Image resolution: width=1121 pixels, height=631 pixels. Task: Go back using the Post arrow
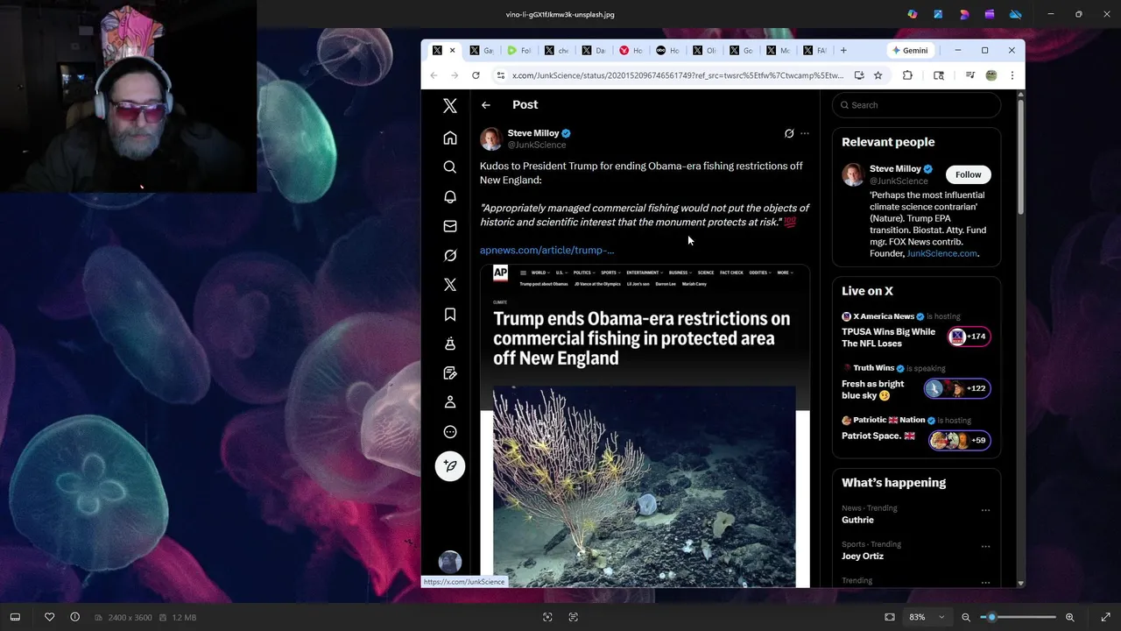click(486, 105)
